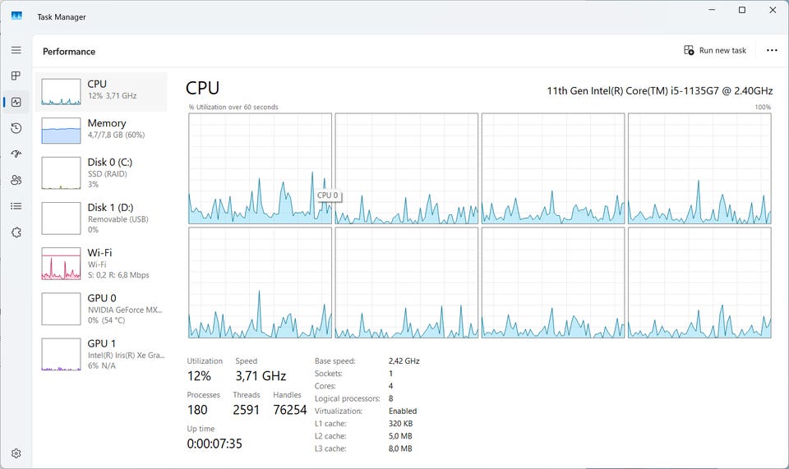Click the CPU 0 utilization graph
Image resolution: width=789 pixels, height=469 pixels.
(261, 168)
